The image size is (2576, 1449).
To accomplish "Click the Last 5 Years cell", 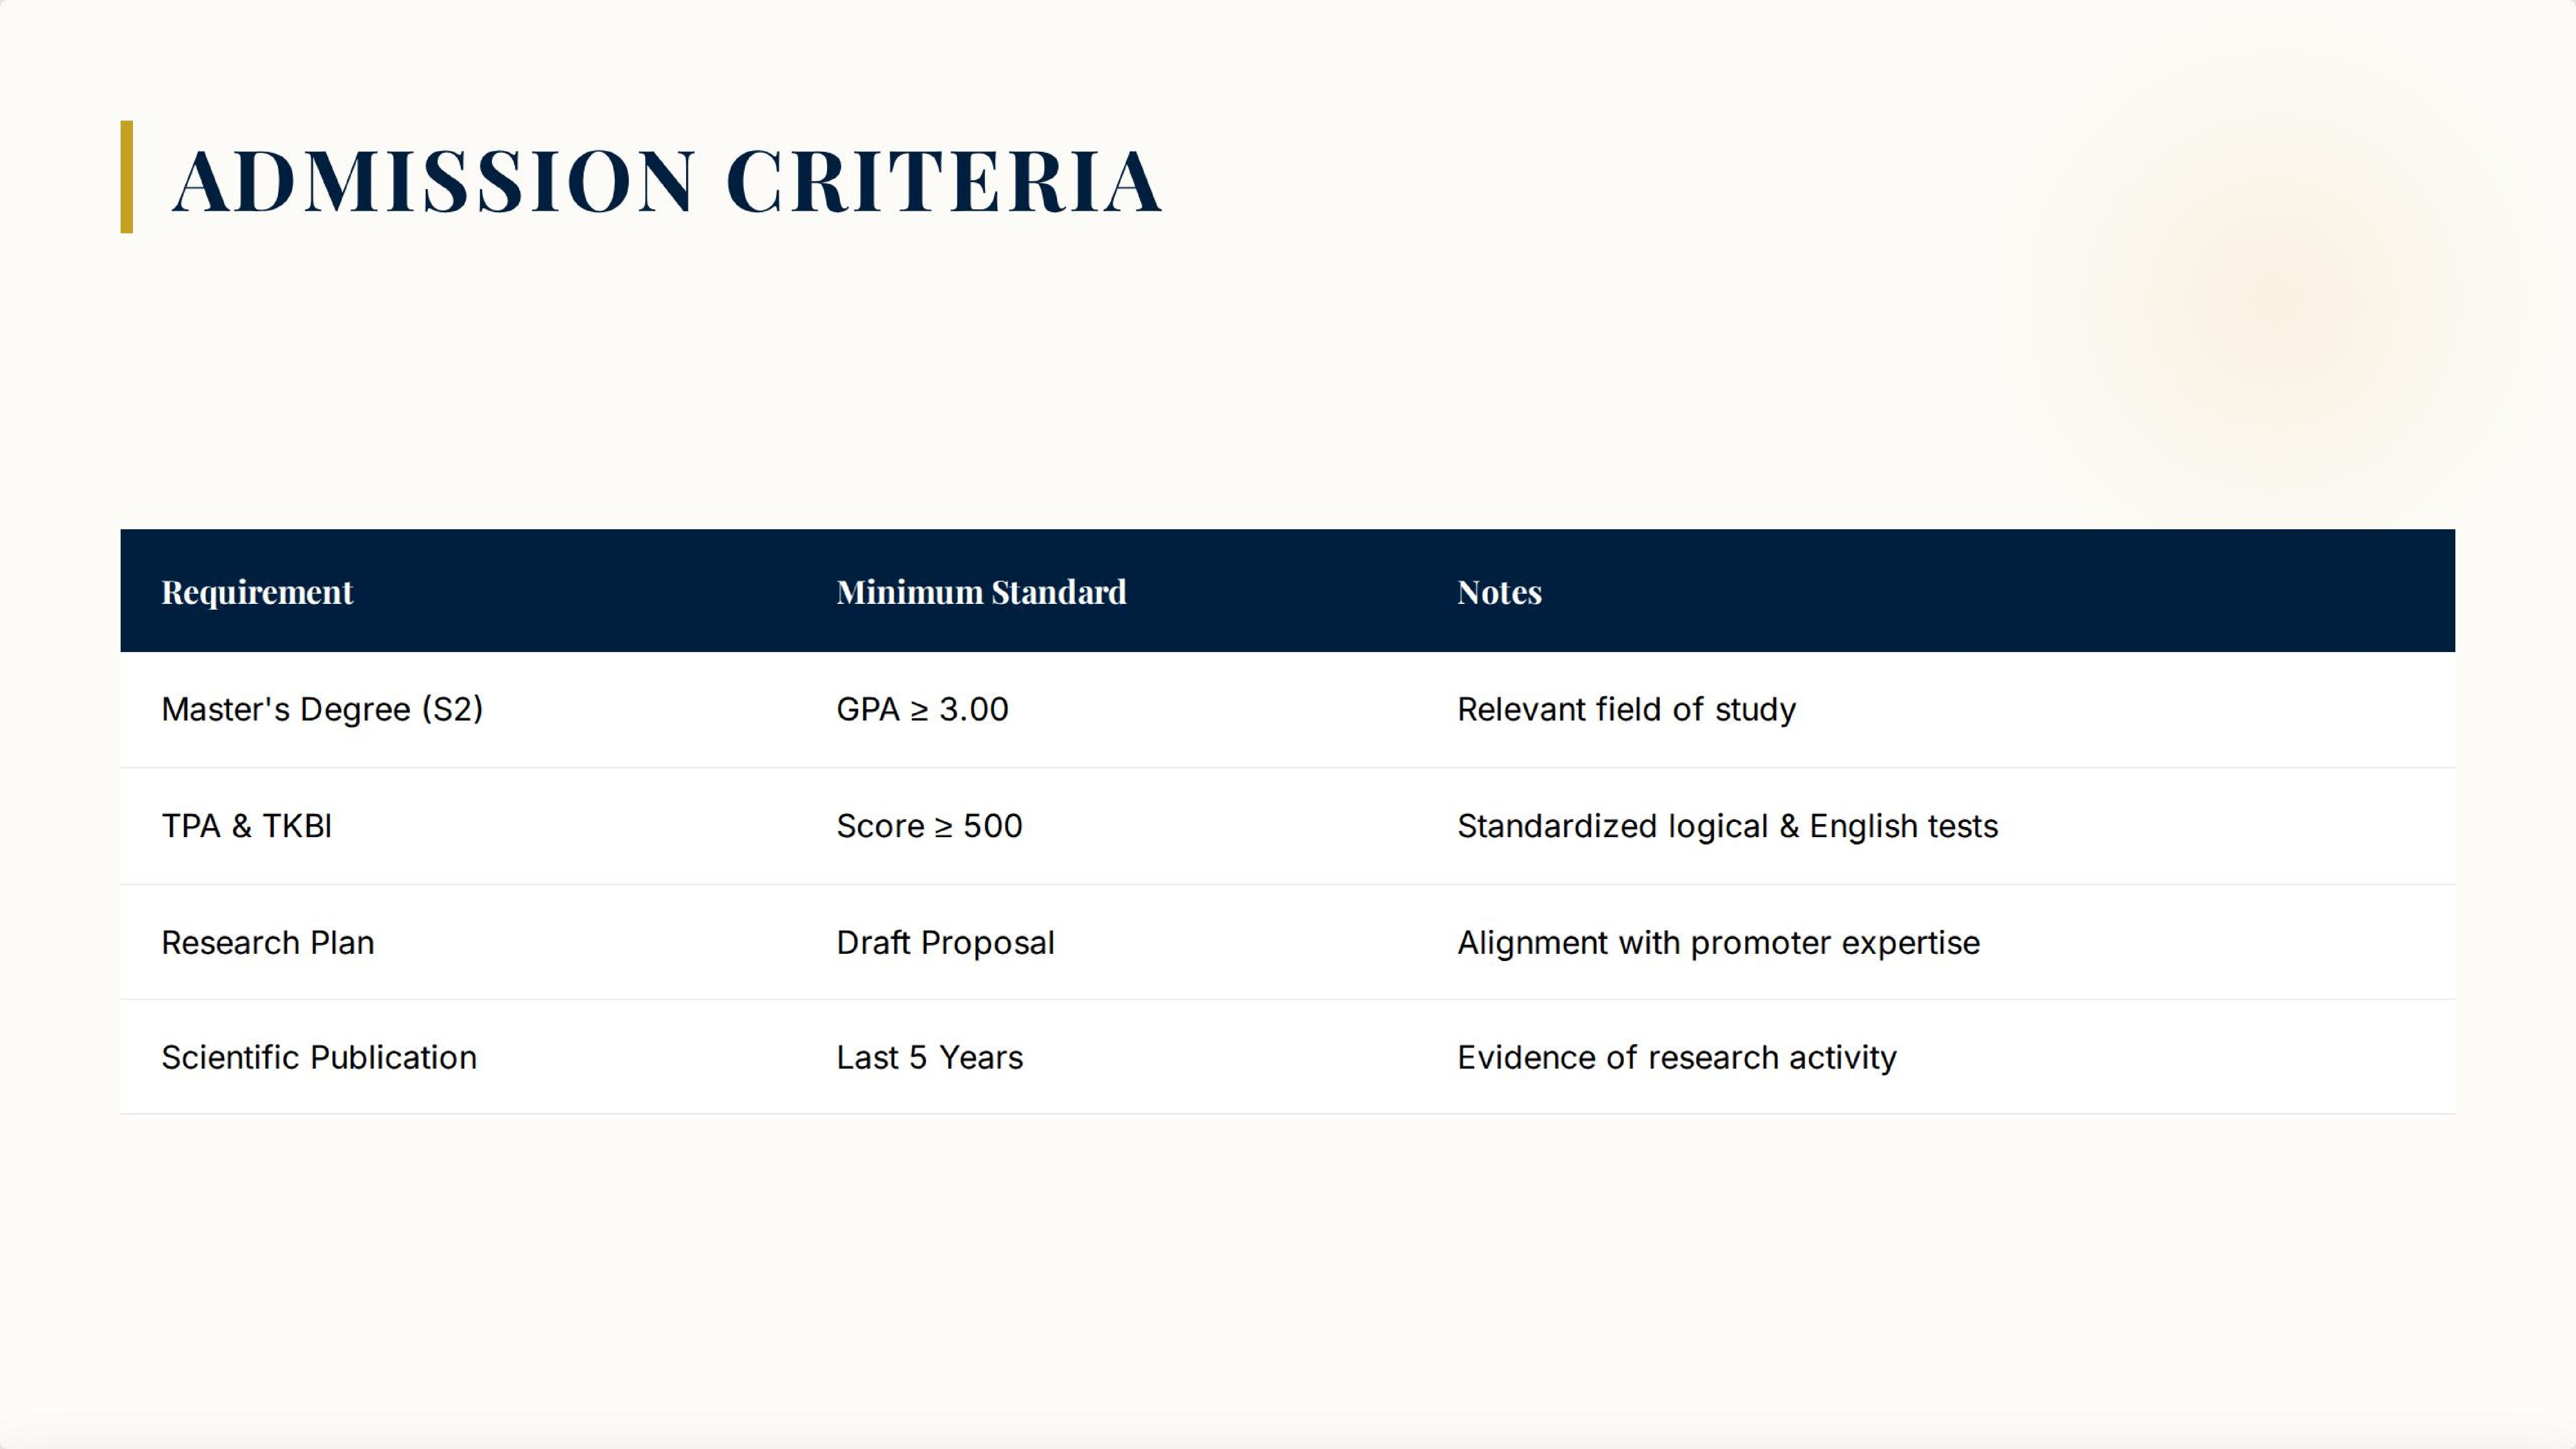I will 929,1057.
